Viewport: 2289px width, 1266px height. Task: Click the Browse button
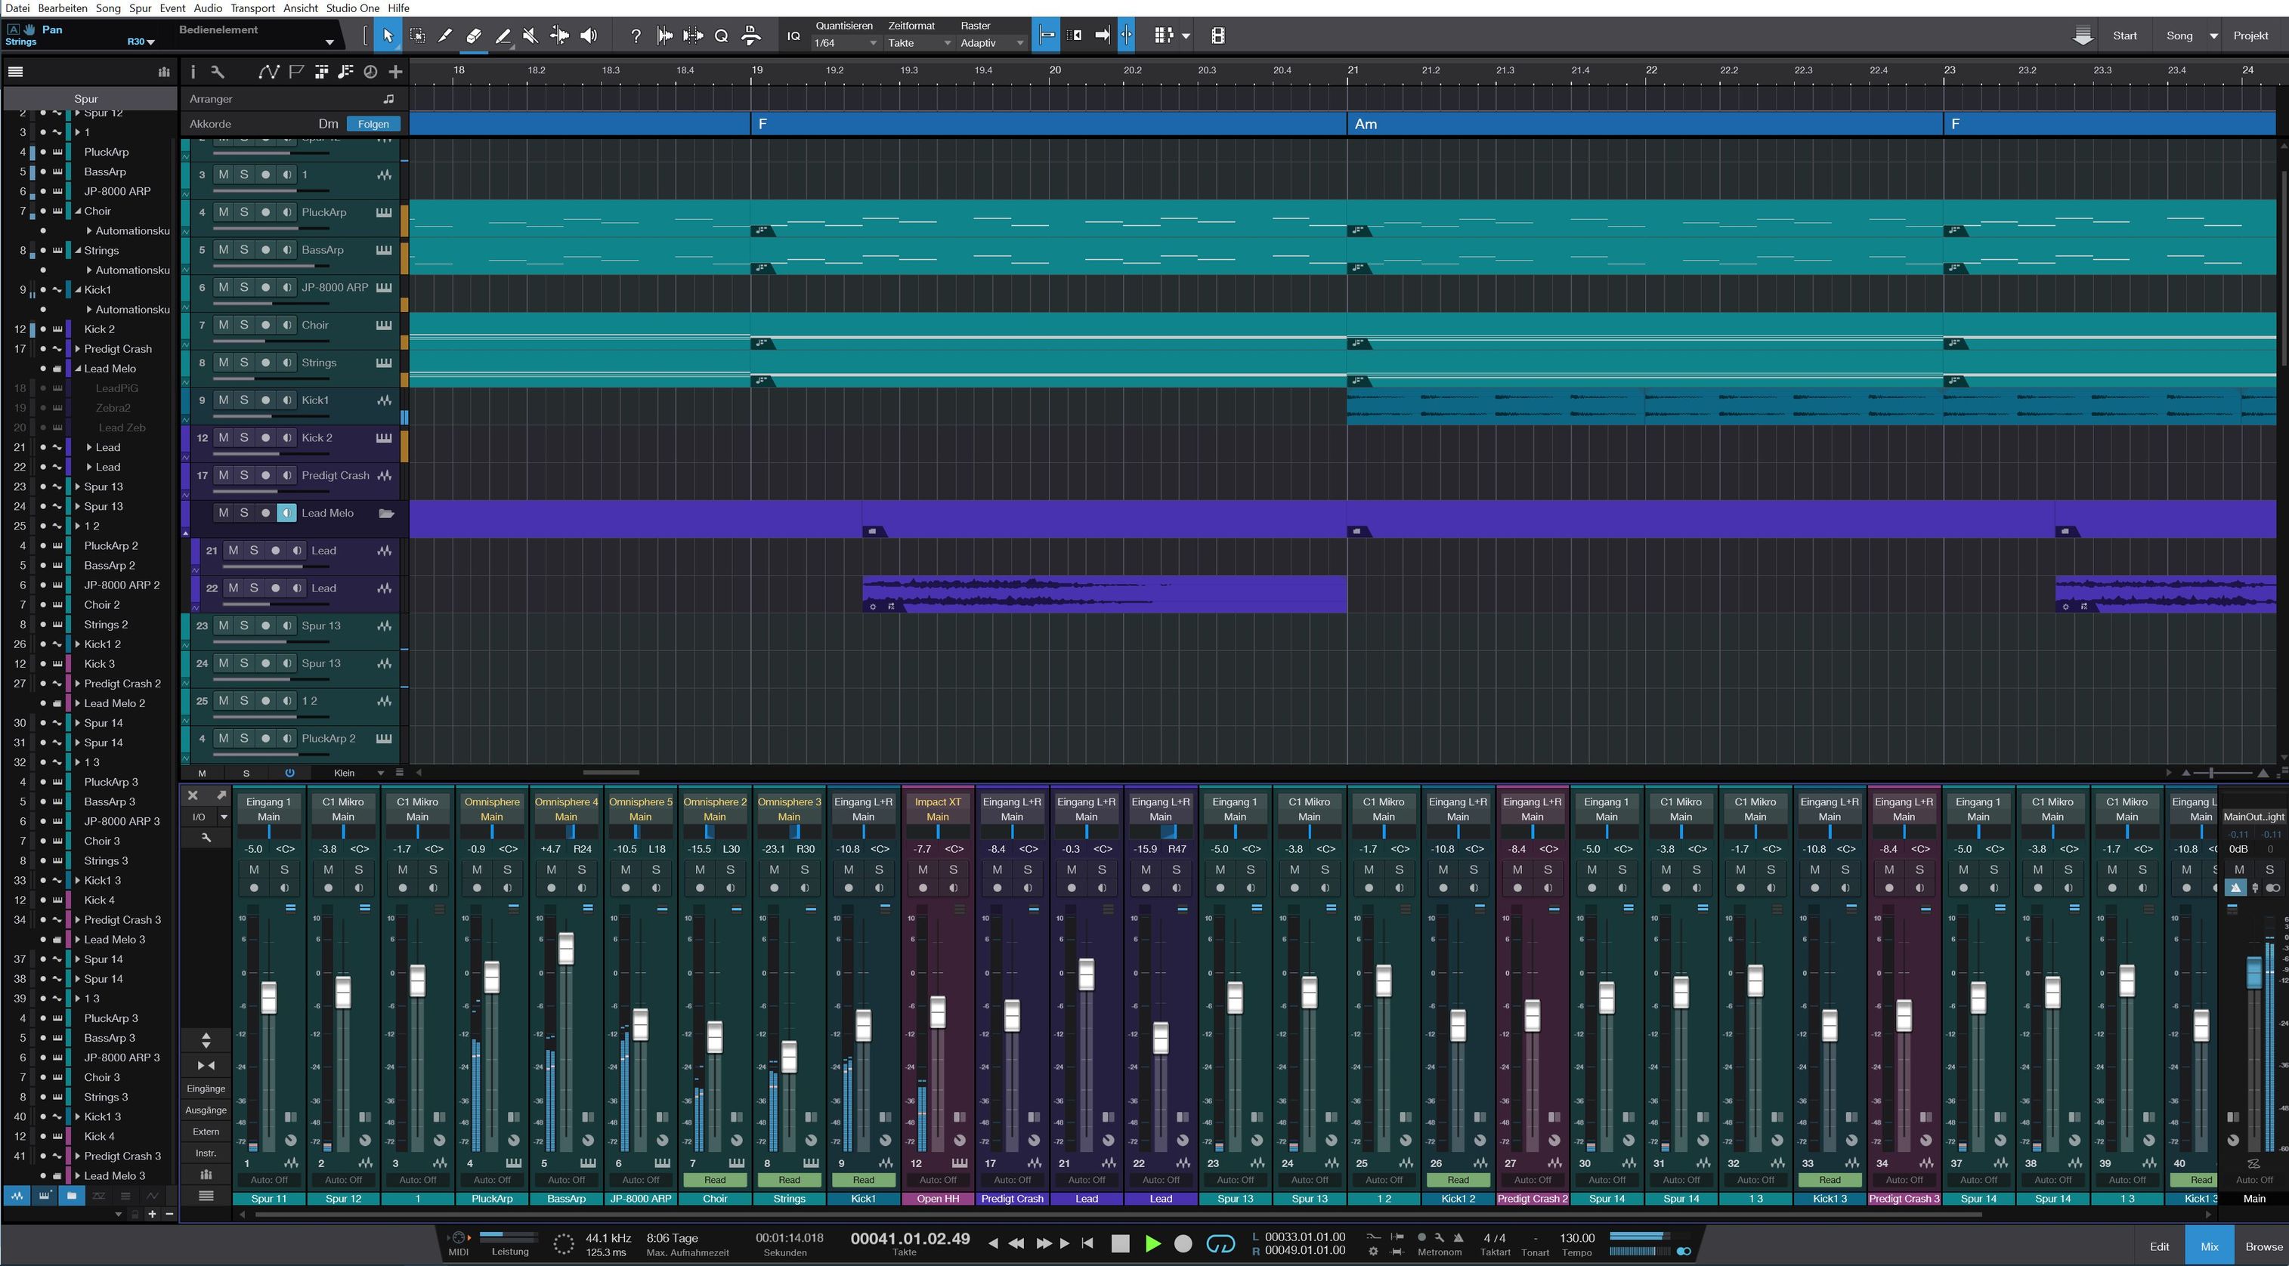pyautogui.click(x=2263, y=1246)
